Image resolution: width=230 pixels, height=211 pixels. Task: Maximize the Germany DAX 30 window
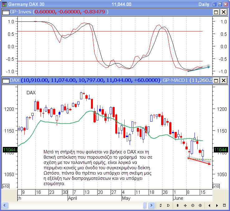click(x=220, y=4)
